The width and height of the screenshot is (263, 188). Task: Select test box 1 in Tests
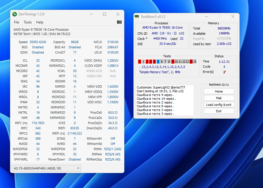point(143,62)
